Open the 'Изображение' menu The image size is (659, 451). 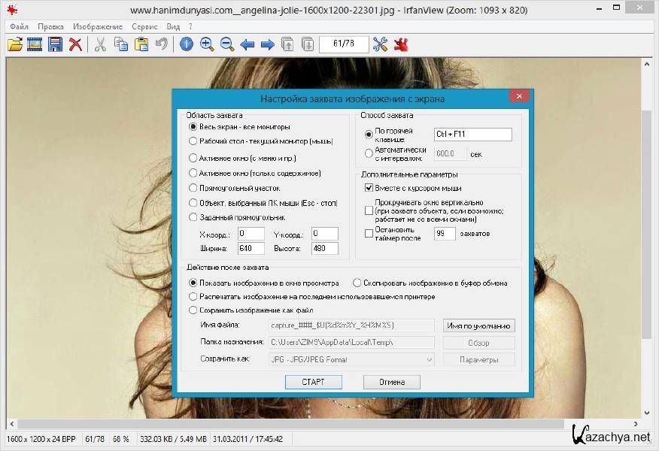coord(98,26)
